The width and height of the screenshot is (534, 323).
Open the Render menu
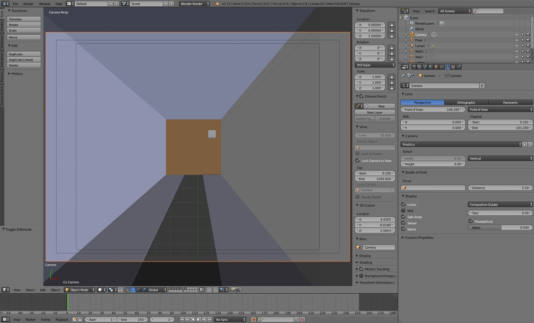tap(28, 4)
